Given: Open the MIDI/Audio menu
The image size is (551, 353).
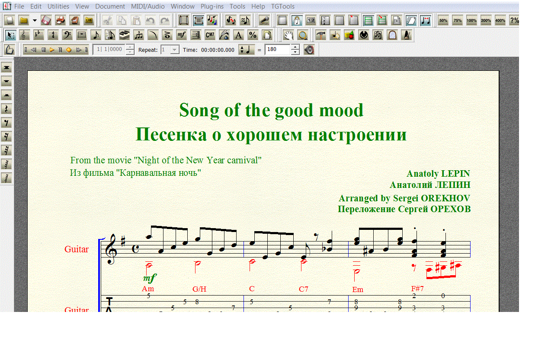Looking at the screenshot, I should click(x=148, y=6).
